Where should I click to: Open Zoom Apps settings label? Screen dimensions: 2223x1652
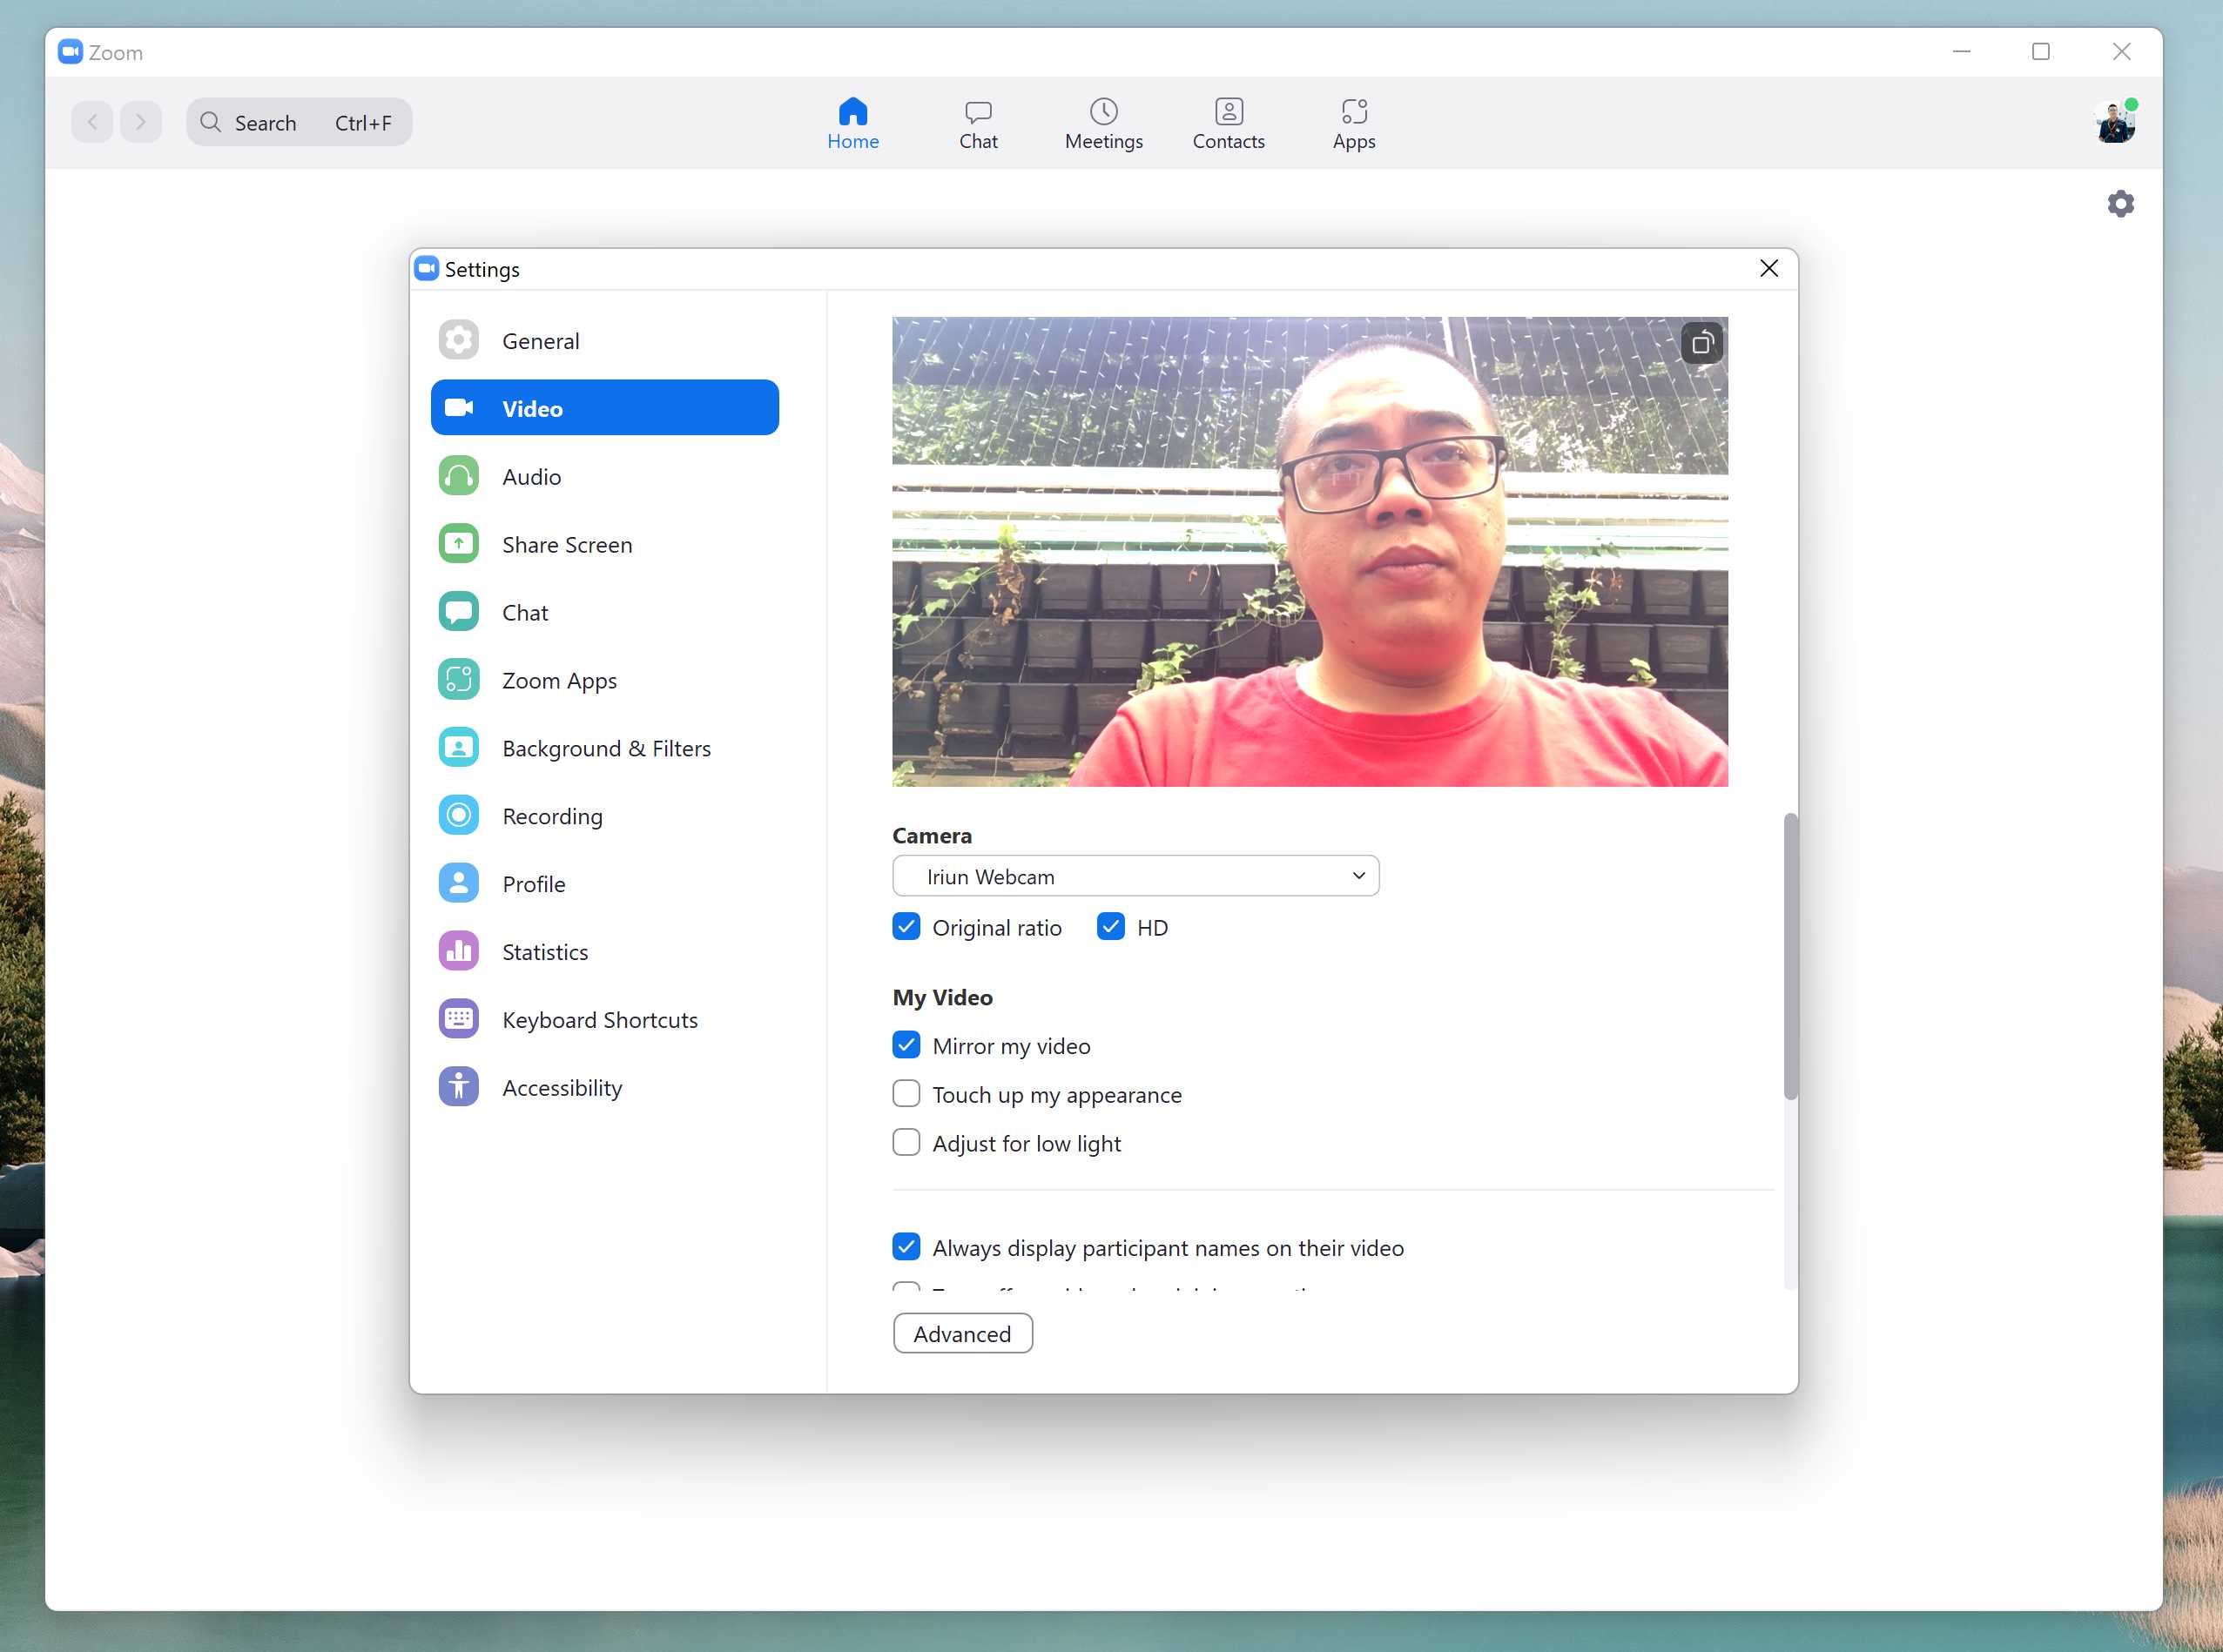[559, 681]
